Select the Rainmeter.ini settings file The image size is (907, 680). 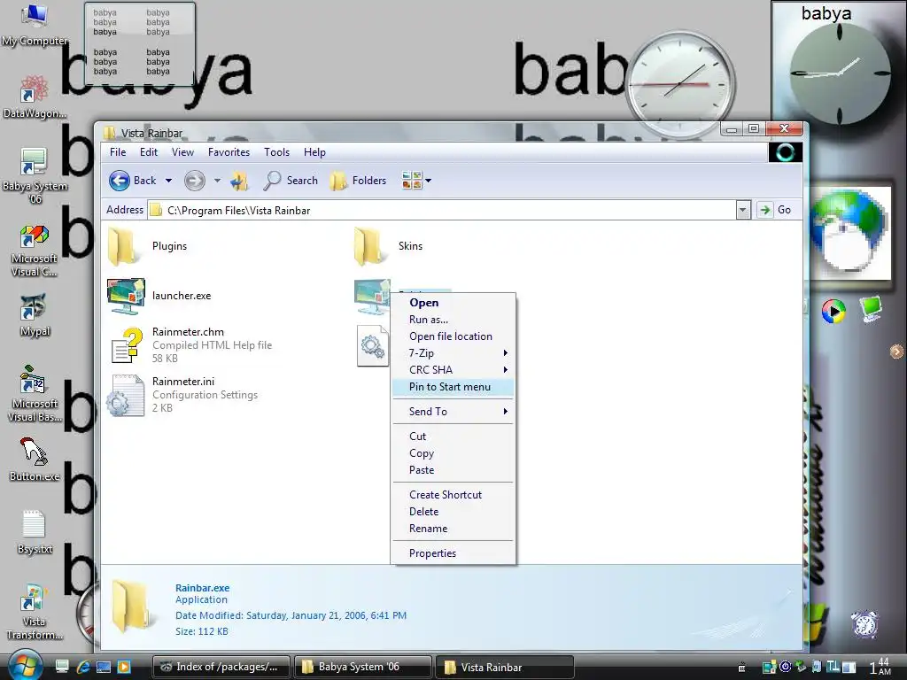[182, 395]
